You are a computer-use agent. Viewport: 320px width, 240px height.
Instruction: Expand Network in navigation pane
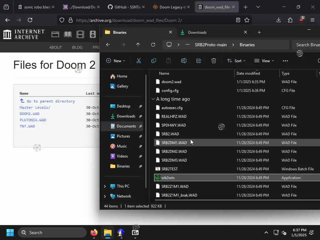click(x=105, y=196)
